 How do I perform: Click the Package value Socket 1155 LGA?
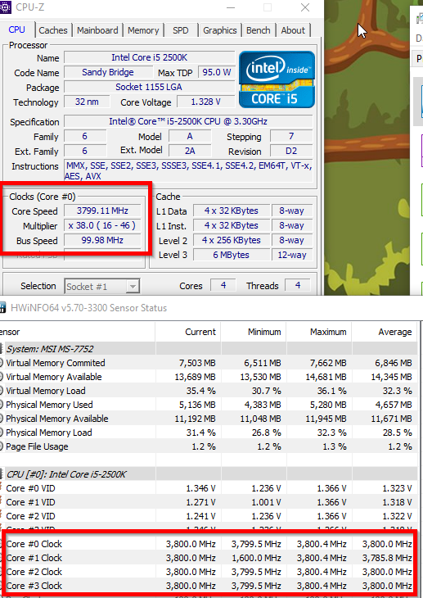point(150,87)
